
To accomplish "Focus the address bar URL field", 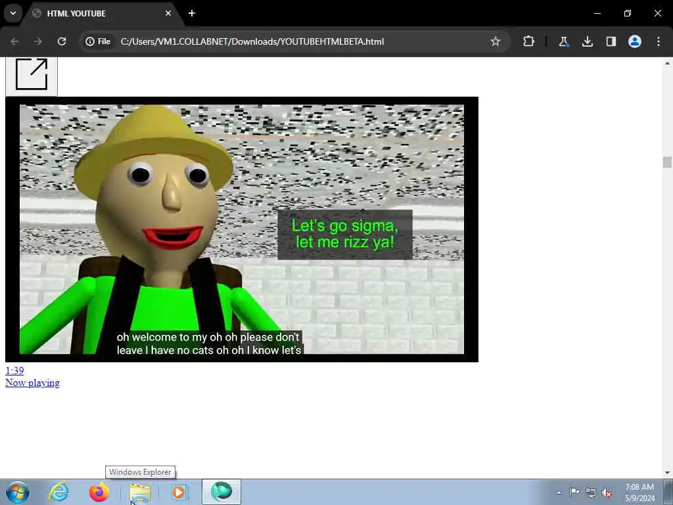I will (x=300, y=41).
